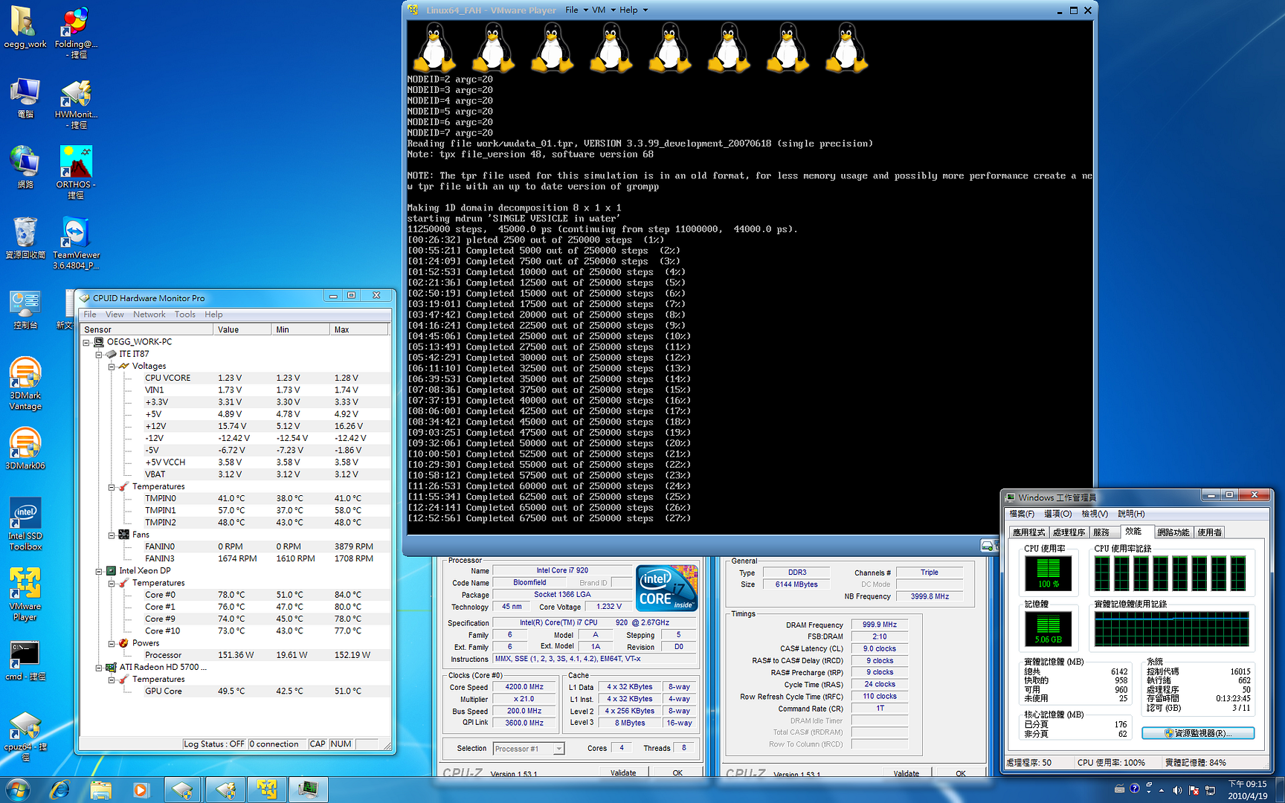Screen dimensions: 1285x803
Task: Click OK in left CPU-Z window
Action: [677, 772]
